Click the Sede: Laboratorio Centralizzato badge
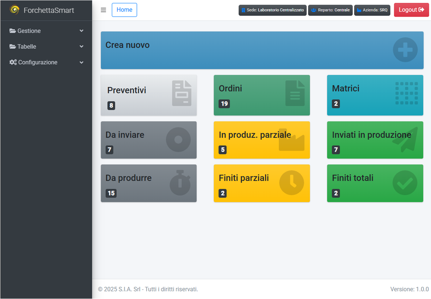The image size is (431, 299). (x=272, y=10)
